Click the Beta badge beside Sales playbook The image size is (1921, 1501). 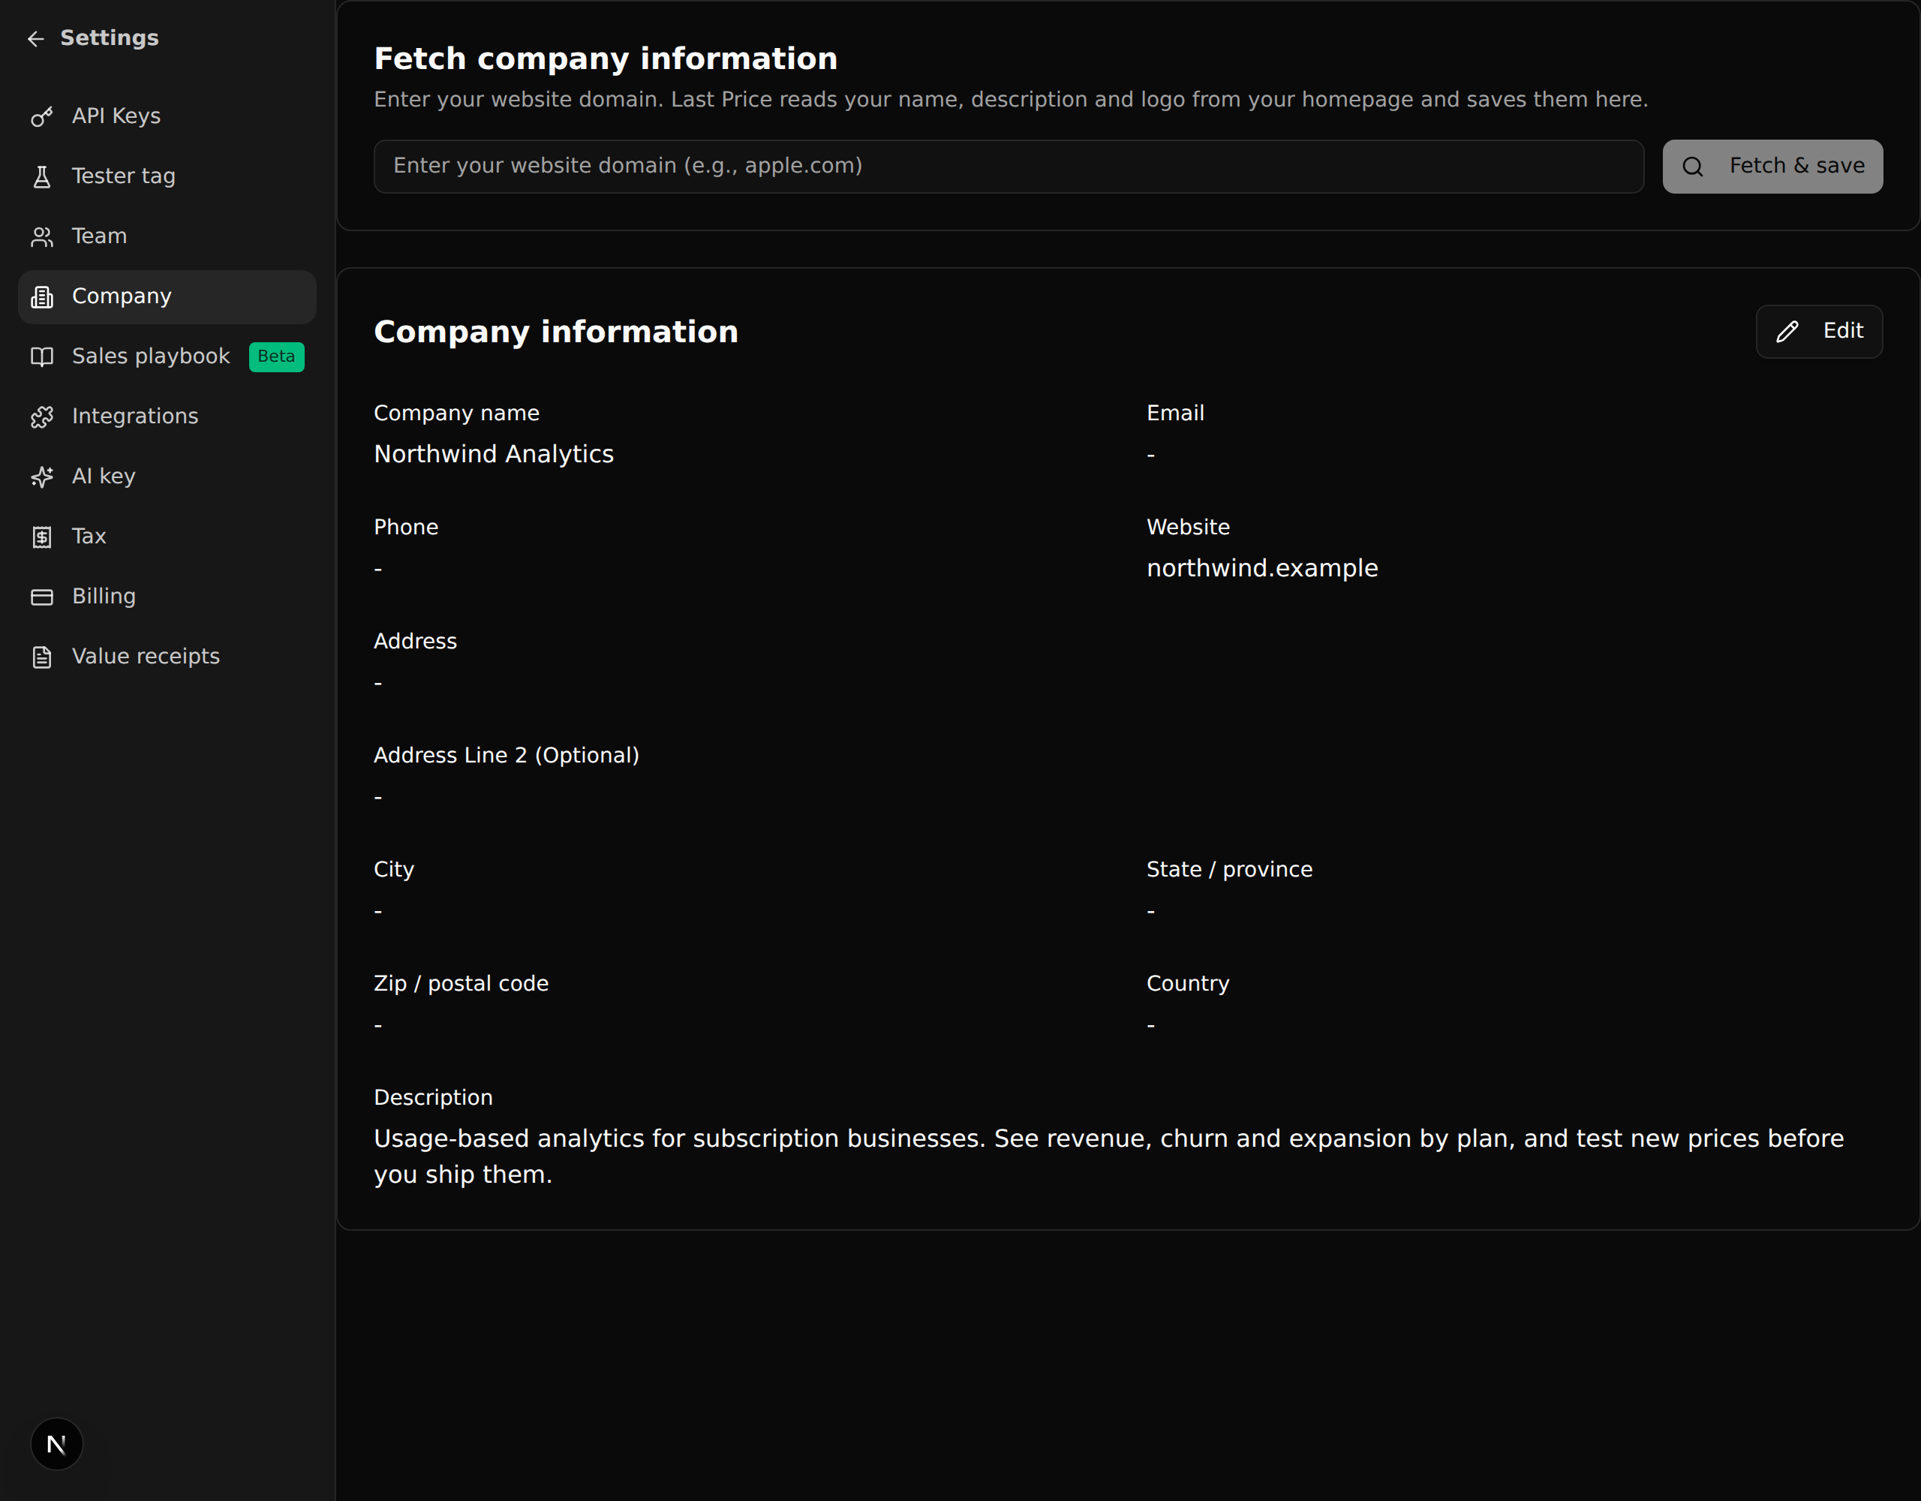pyautogui.click(x=276, y=356)
